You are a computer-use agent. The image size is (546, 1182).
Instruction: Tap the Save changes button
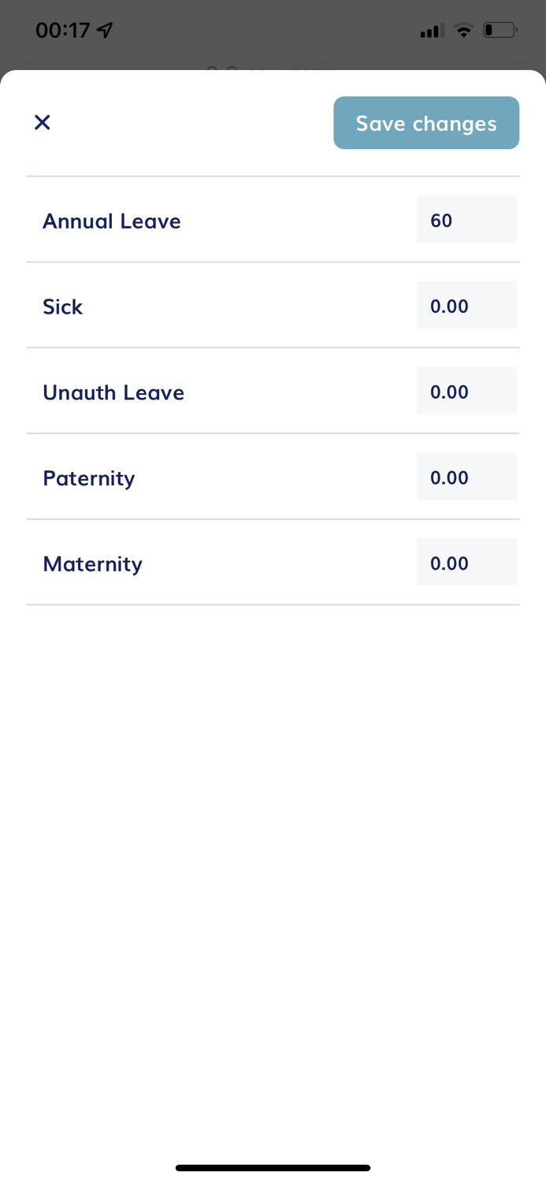(x=426, y=123)
